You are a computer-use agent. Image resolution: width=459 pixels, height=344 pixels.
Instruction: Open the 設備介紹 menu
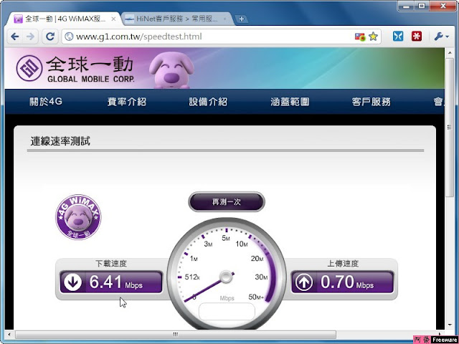pos(208,102)
